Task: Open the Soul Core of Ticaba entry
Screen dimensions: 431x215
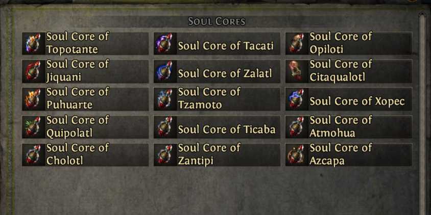Action: tap(226, 129)
